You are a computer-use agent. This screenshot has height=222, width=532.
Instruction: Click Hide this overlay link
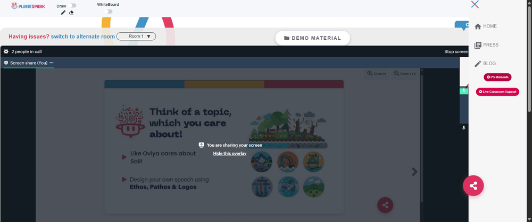click(x=230, y=154)
